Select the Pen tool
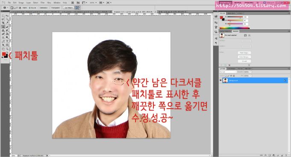Screen dimensions: 291x157 [x=3, y=41]
